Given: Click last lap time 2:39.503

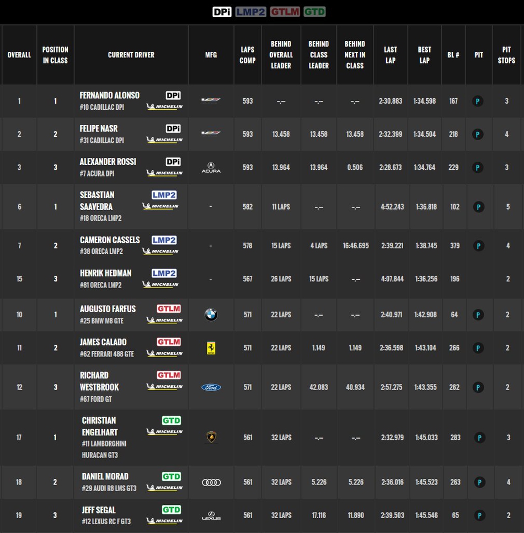Looking at the screenshot, I should coord(392,516).
